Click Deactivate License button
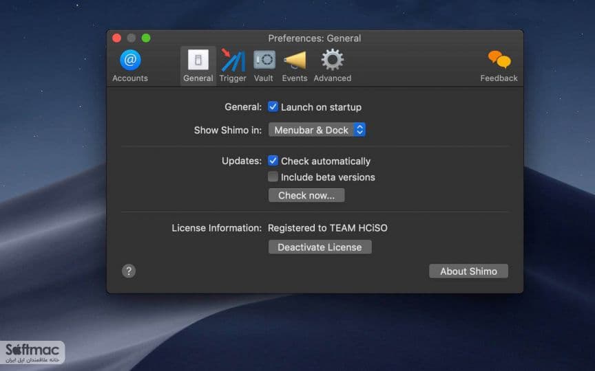This screenshot has width=595, height=371. tap(320, 247)
